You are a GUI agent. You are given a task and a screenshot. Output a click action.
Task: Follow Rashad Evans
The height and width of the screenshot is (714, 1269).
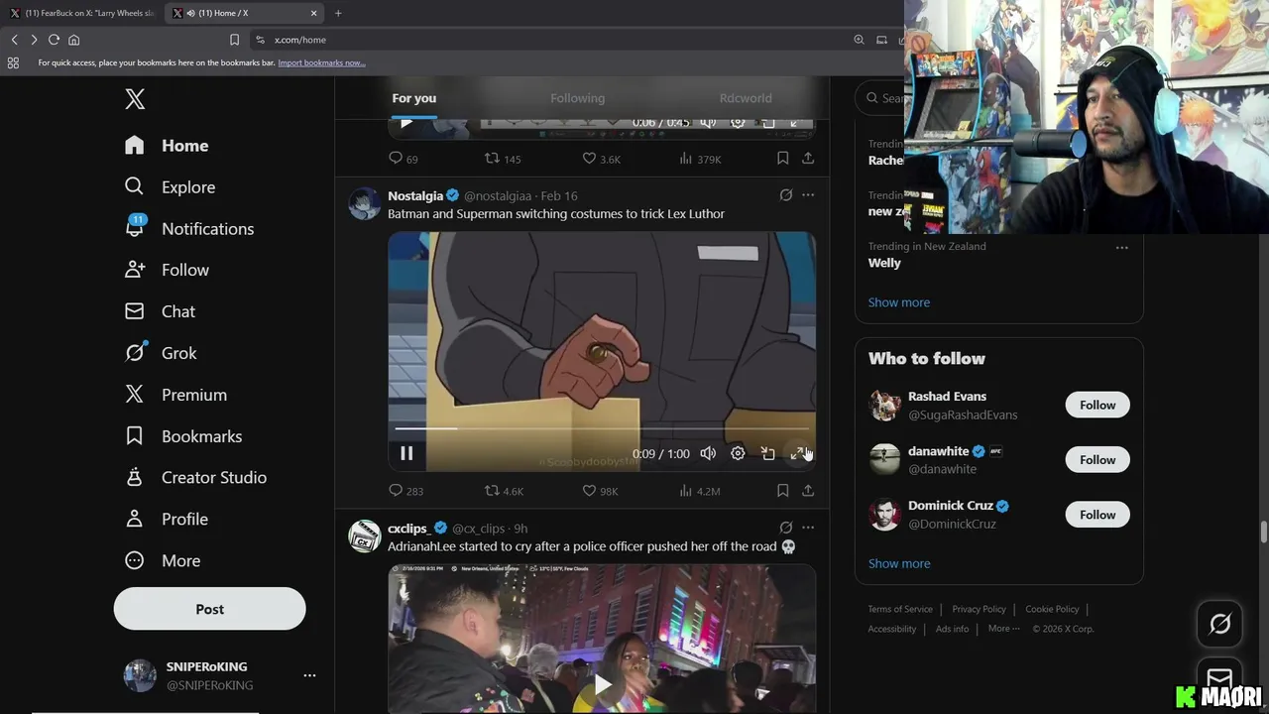click(x=1097, y=405)
